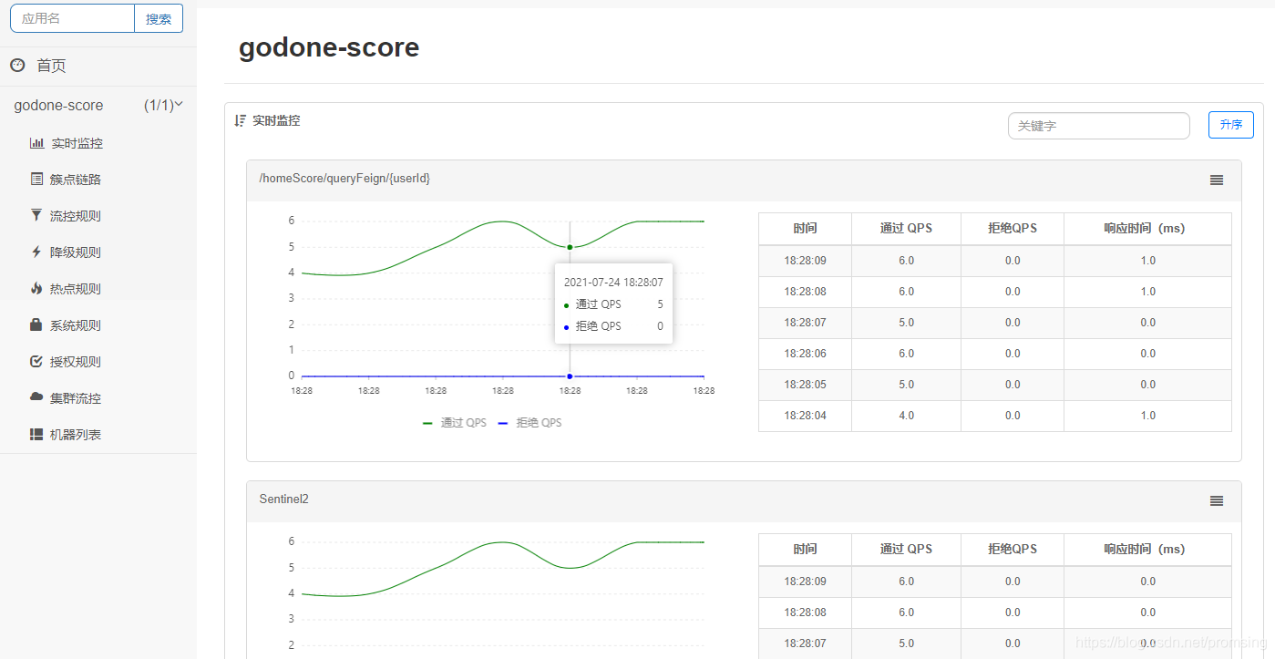Image resolution: width=1275 pixels, height=659 pixels.
Task: Click the checkmark icon beside 授权规则
Action: click(x=36, y=362)
